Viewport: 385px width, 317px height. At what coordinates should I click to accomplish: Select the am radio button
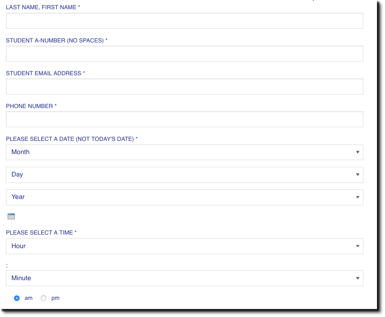(16, 298)
